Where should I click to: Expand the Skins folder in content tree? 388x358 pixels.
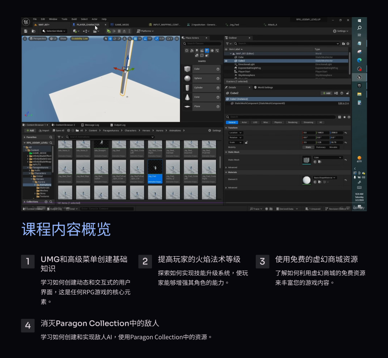point(35,194)
